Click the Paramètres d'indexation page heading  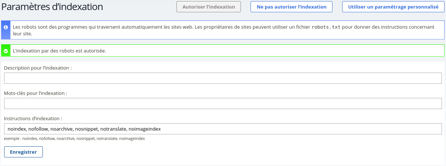click(52, 7)
